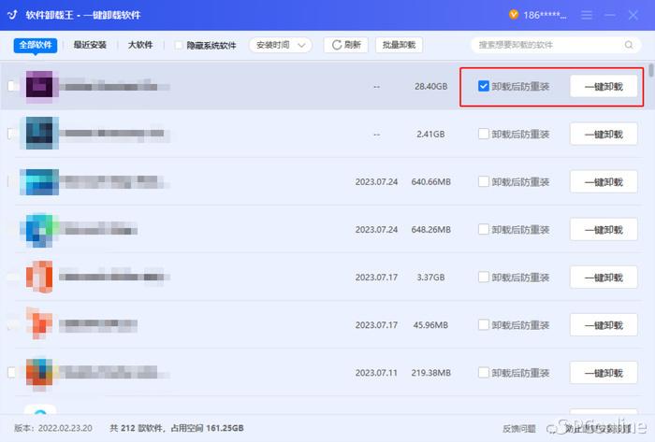655x442 pixels.
Task: Click the 219.38MB size value
Action: pos(430,373)
